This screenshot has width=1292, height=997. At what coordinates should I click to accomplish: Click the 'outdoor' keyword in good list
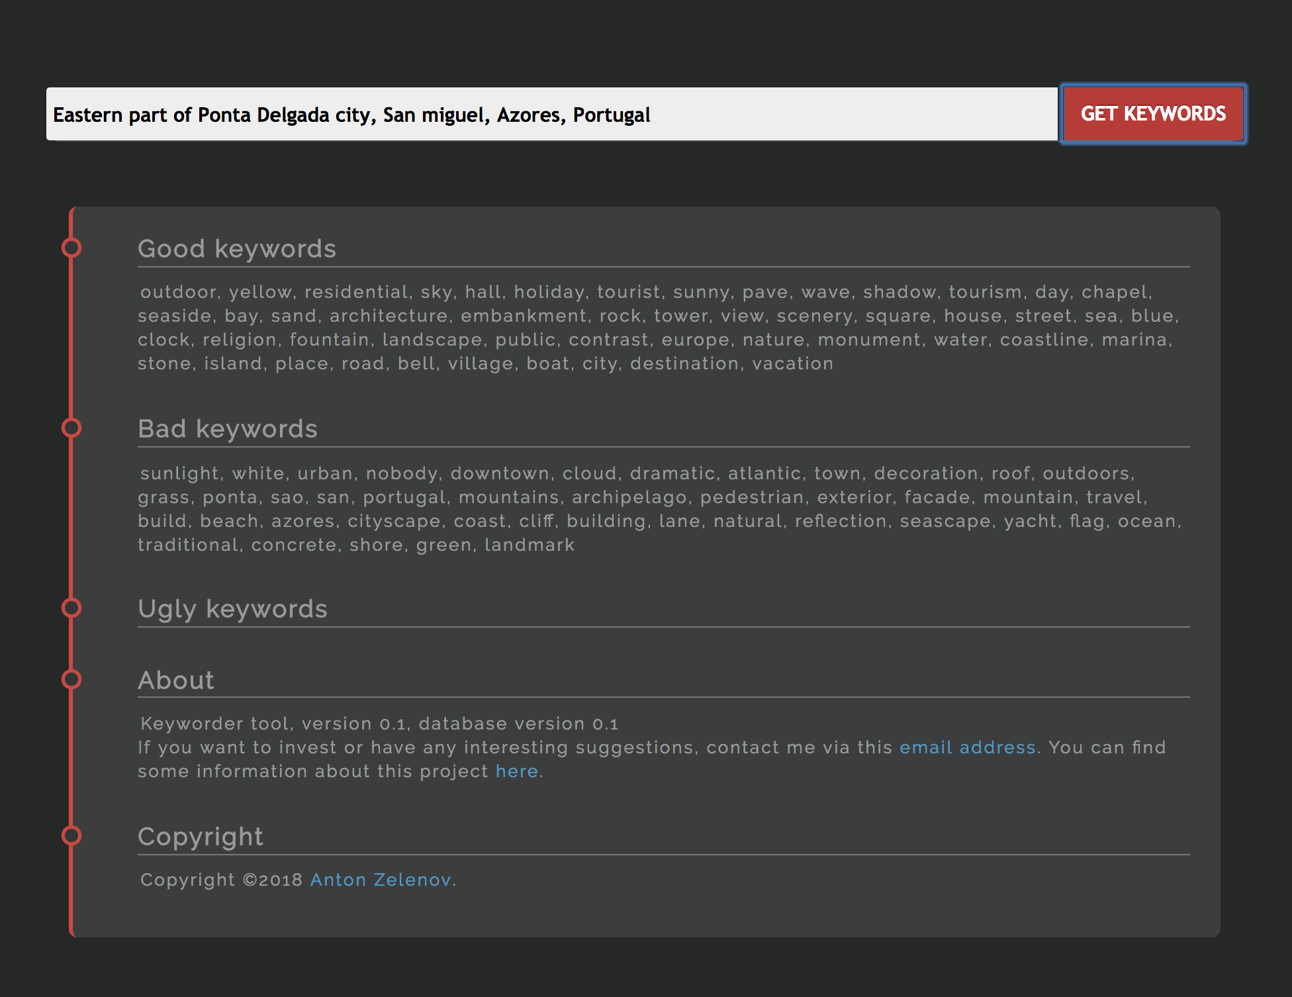pyautogui.click(x=179, y=292)
